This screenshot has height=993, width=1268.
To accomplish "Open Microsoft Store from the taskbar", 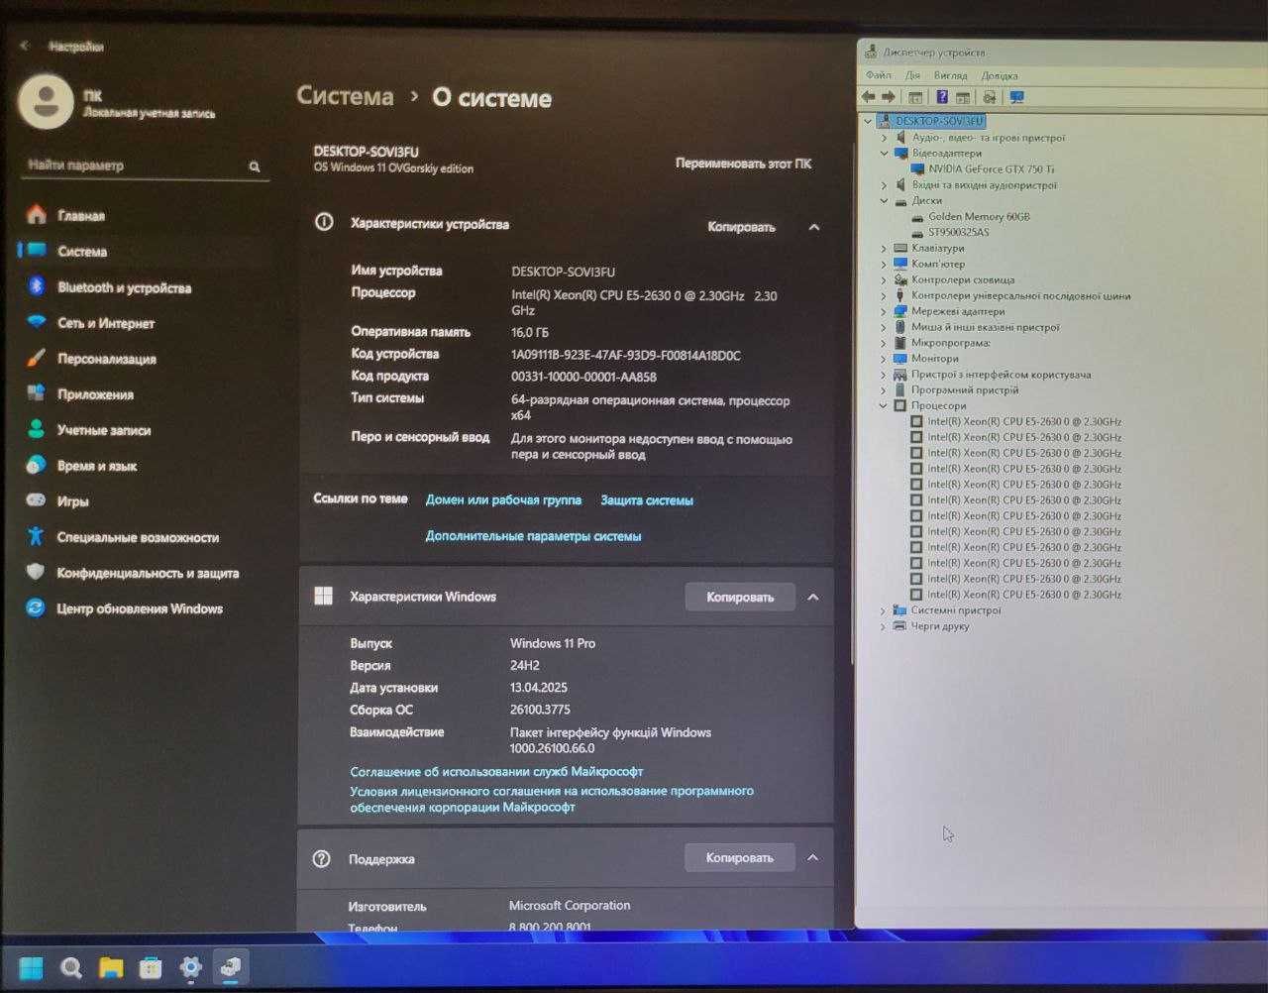I will pos(150,966).
